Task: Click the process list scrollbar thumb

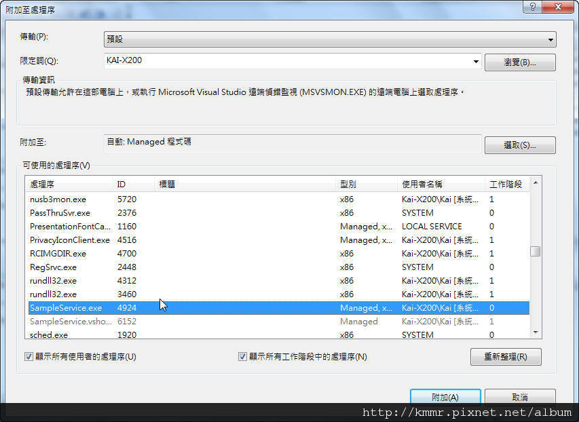Action: pyautogui.click(x=536, y=252)
